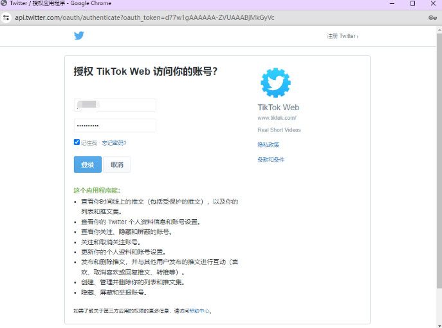Click the 授权 TikTok Web 访问你的账号? heading
Viewport: 442px width, 328px height.
(x=145, y=72)
